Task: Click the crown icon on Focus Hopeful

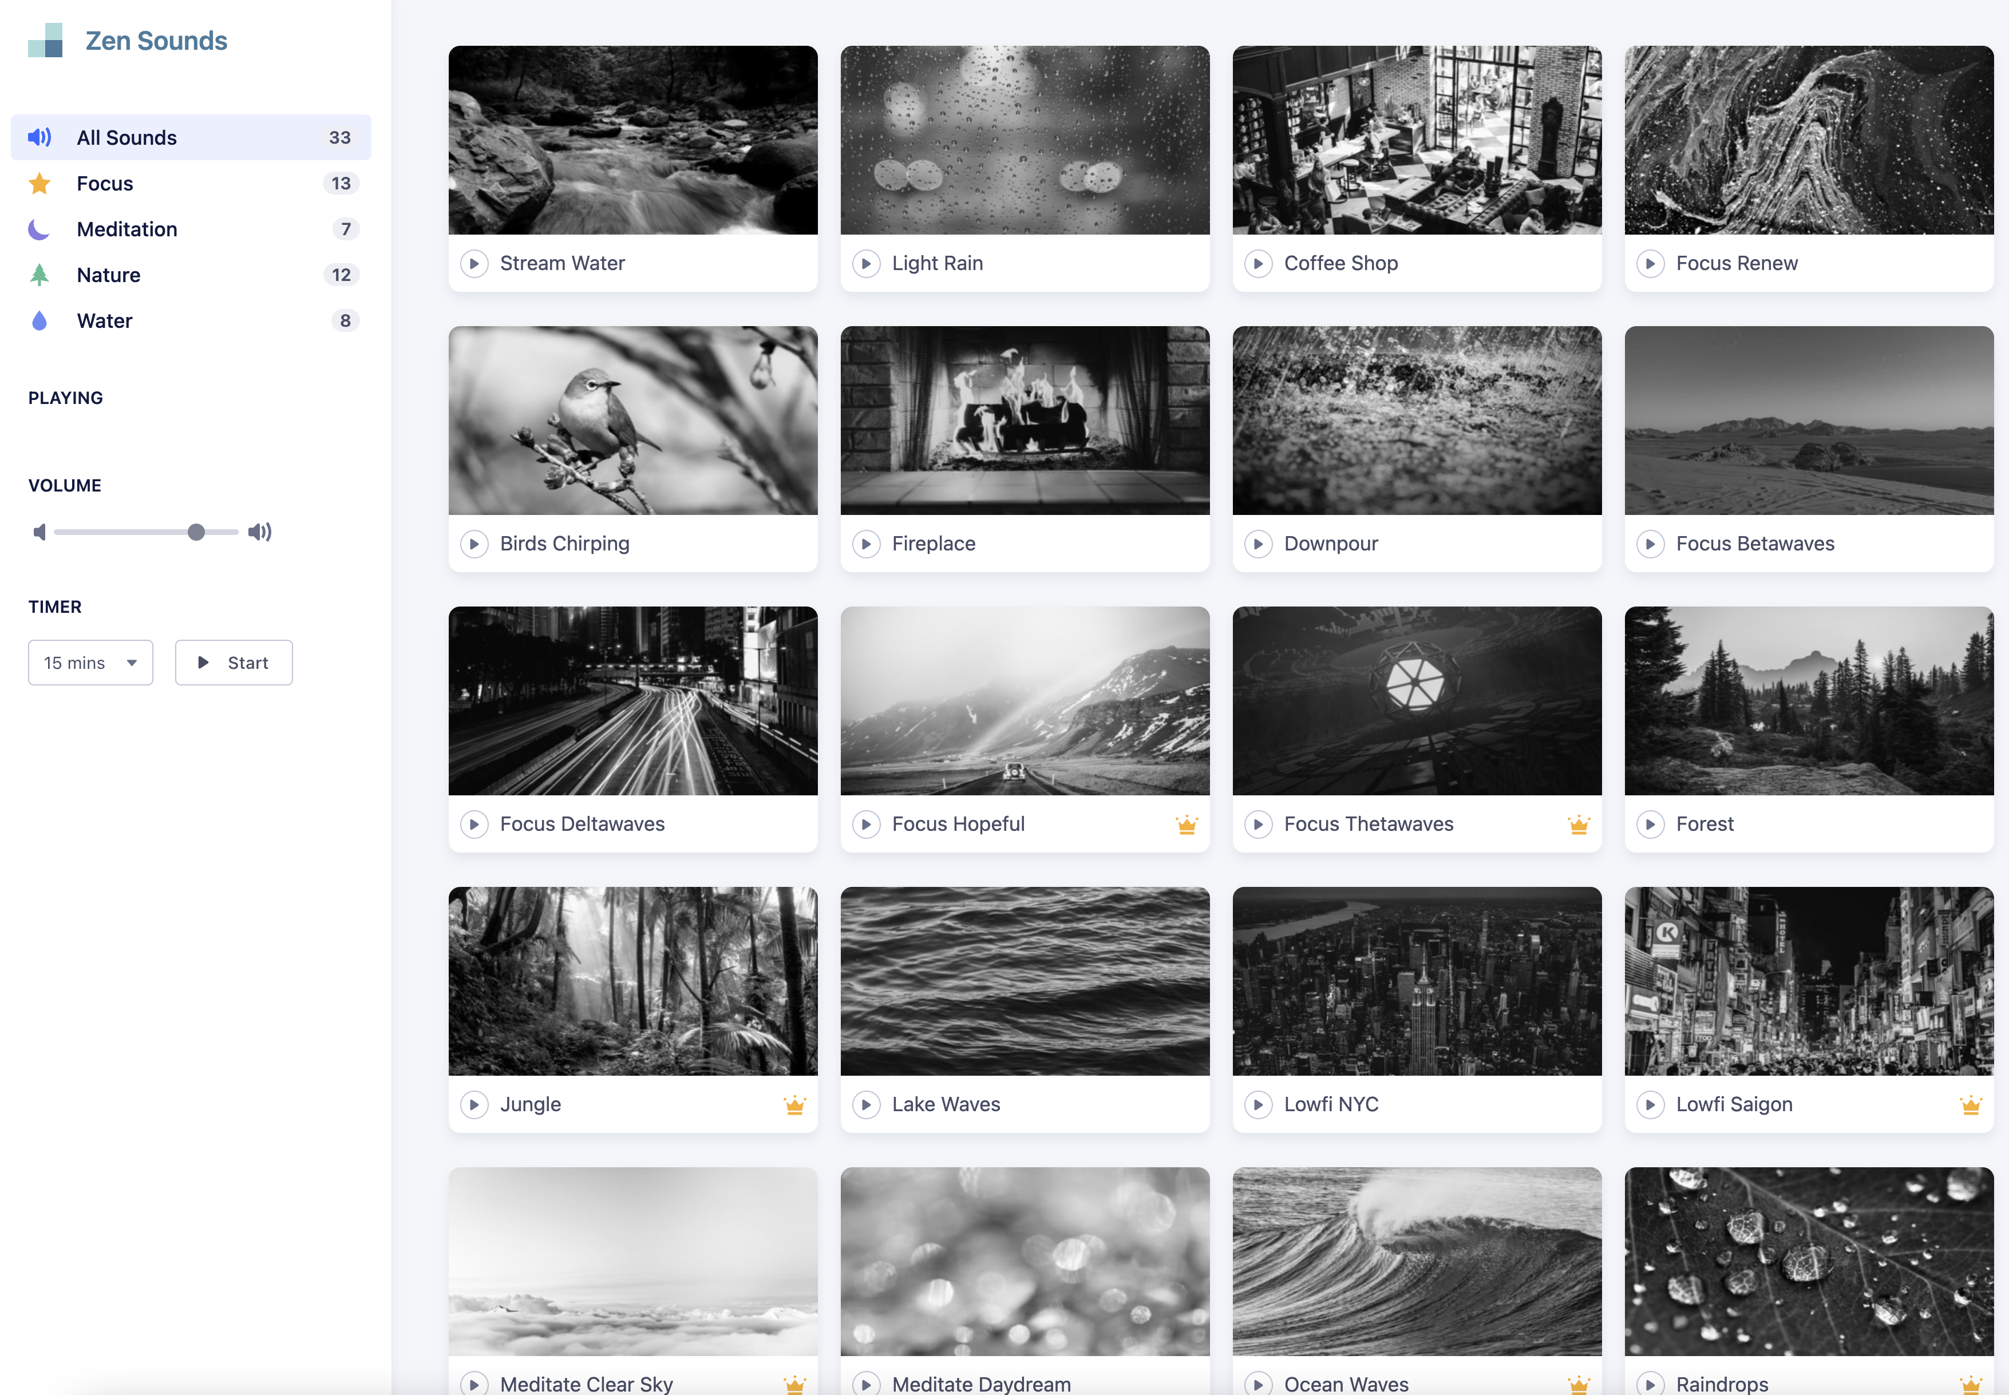Action: pos(1187,824)
